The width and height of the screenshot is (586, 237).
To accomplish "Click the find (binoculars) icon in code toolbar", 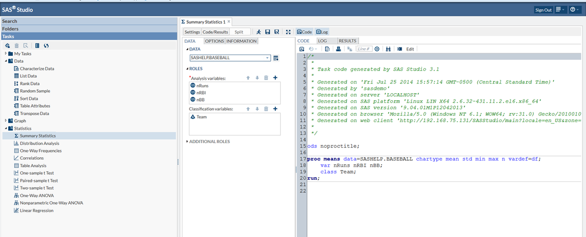I will point(388,49).
